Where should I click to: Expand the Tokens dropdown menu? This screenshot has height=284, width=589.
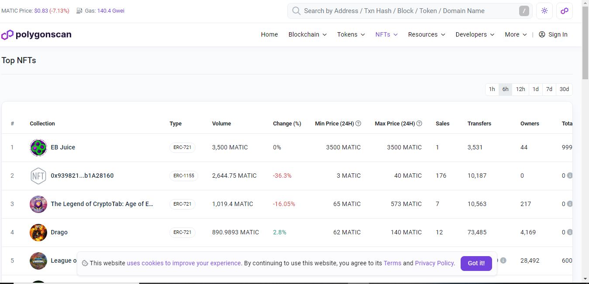tap(351, 35)
